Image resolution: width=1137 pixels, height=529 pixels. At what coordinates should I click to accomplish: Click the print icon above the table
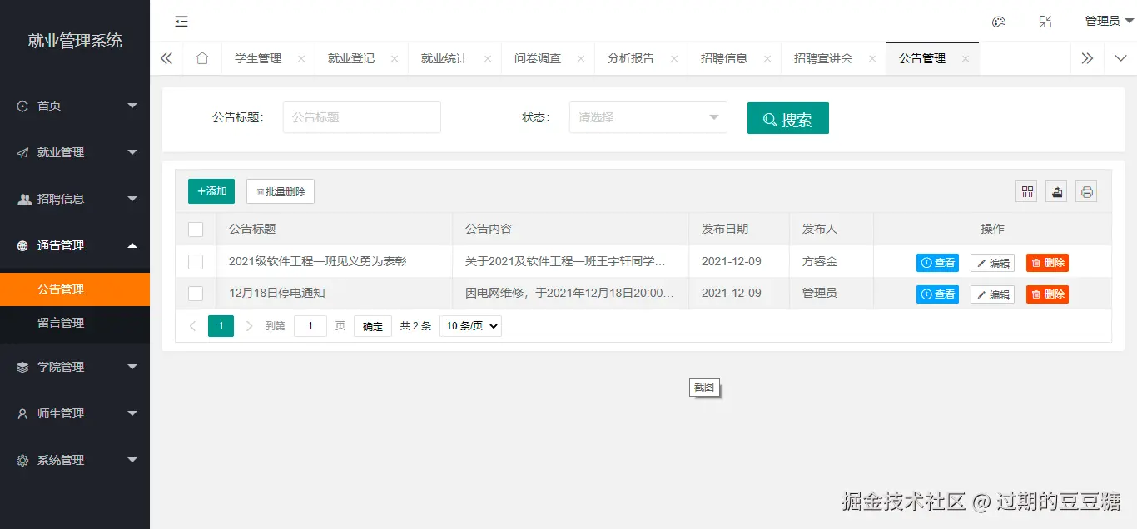point(1086,191)
